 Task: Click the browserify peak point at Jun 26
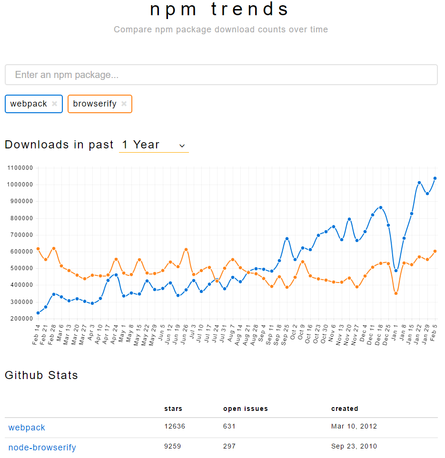click(x=186, y=249)
